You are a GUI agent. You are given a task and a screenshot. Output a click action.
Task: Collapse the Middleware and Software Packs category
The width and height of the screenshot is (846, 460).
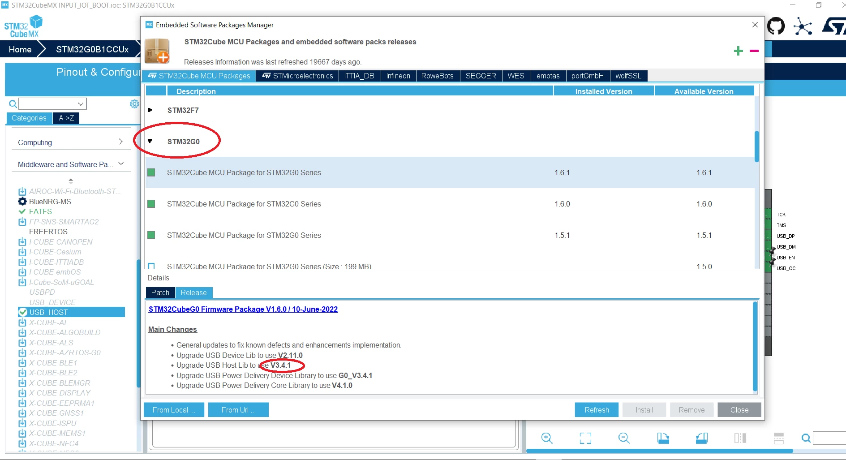pos(121,164)
